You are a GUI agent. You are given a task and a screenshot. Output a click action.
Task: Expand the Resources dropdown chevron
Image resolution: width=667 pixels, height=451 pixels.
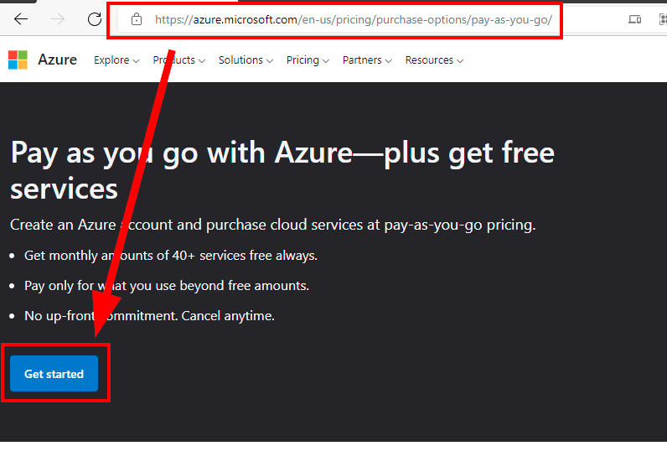point(460,61)
